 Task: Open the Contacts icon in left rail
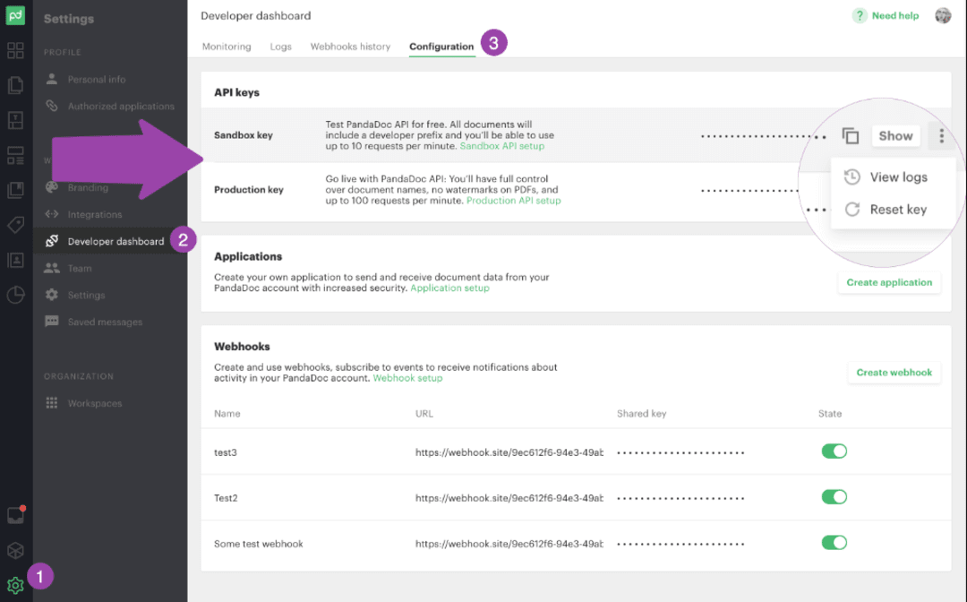(15, 259)
